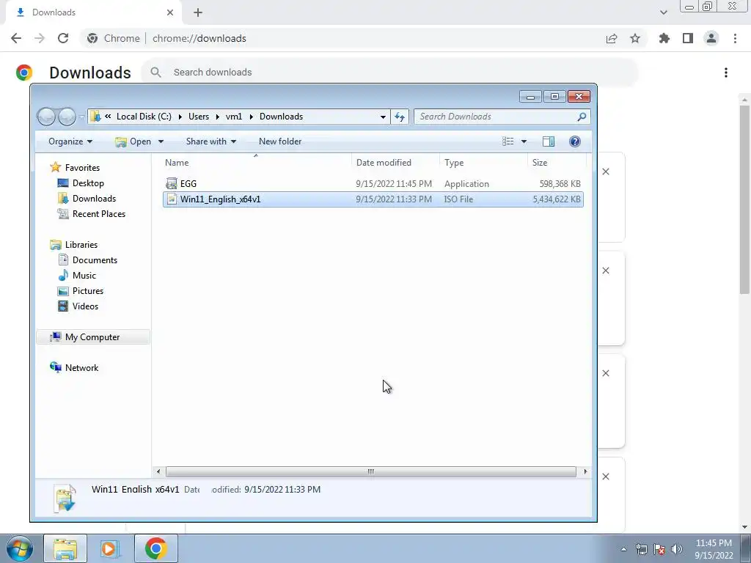This screenshot has height=563, width=751.
Task: Click the magnifier in Search Downloads box
Action: coord(582,117)
